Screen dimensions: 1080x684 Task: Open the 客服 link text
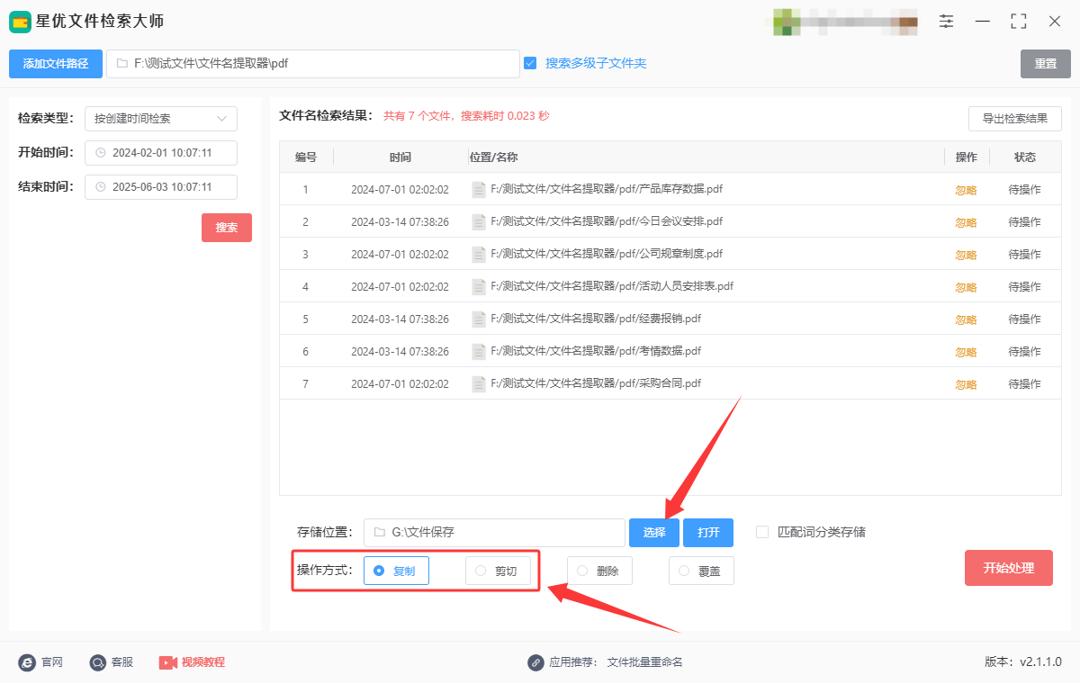pos(122,662)
